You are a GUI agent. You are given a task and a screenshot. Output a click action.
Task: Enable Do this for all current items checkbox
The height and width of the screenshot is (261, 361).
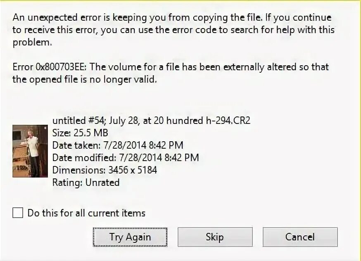click(x=18, y=213)
